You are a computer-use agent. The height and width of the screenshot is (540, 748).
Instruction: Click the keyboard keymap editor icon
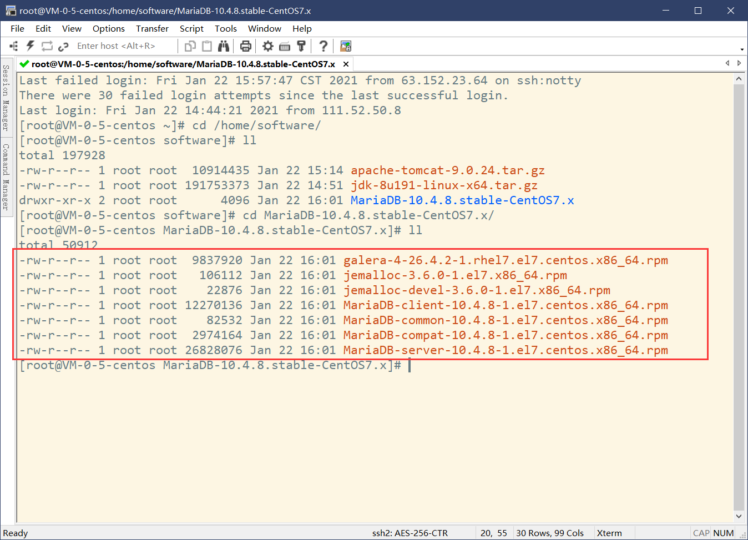pos(285,46)
